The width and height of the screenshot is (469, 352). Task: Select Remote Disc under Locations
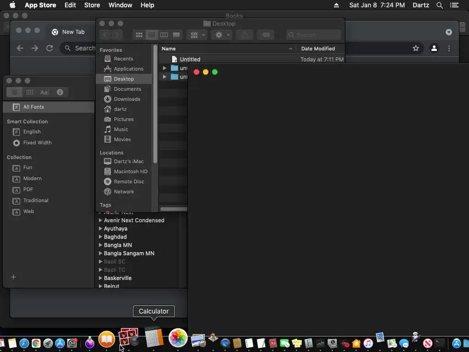click(x=123, y=181)
